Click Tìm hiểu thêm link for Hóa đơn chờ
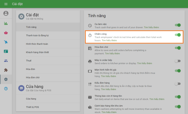This screenshot has width=188, height=114. [x=112, y=54]
